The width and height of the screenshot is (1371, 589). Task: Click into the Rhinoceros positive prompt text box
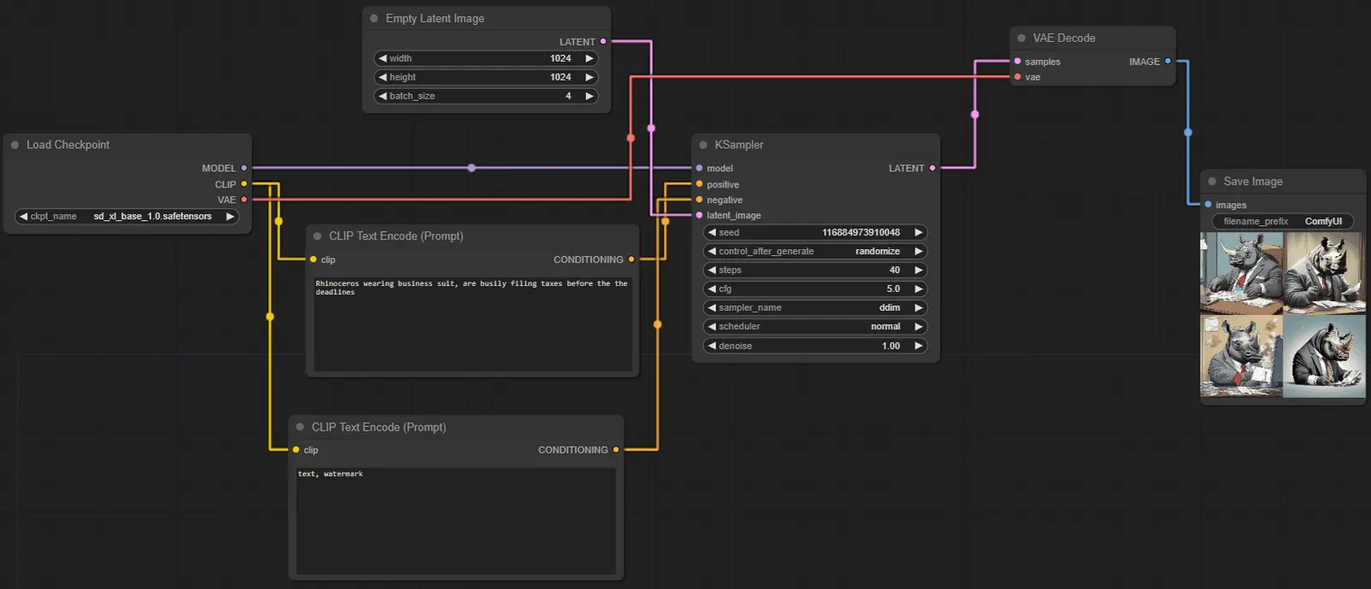pos(473,323)
